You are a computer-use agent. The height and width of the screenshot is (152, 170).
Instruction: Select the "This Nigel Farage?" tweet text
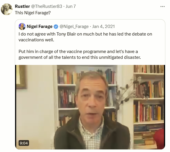pos(33,13)
